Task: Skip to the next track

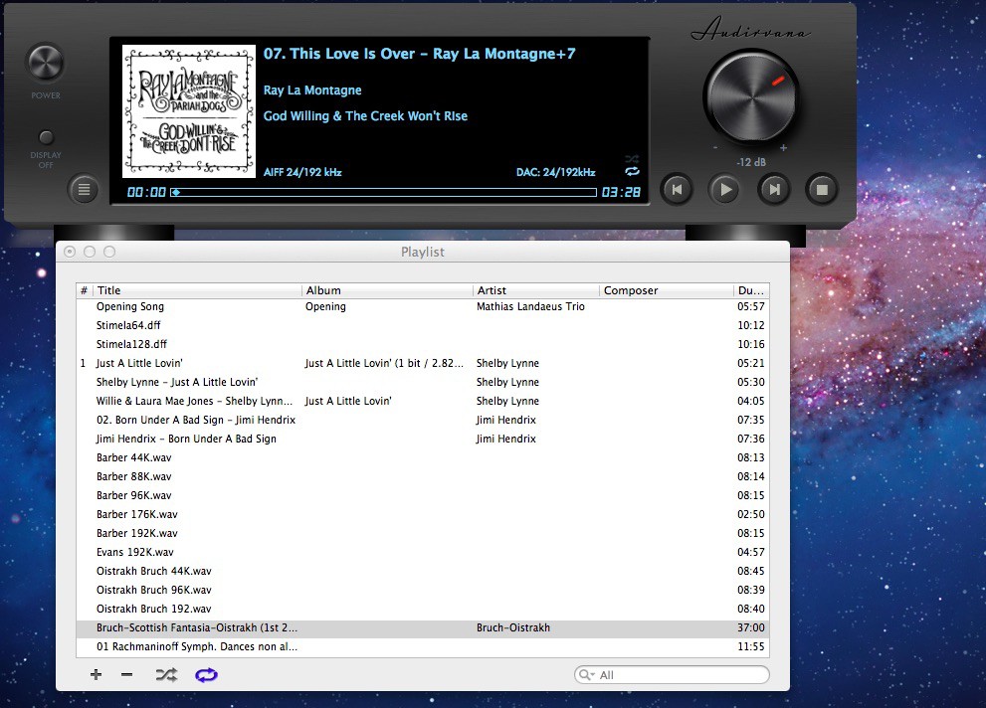Action: 774,189
